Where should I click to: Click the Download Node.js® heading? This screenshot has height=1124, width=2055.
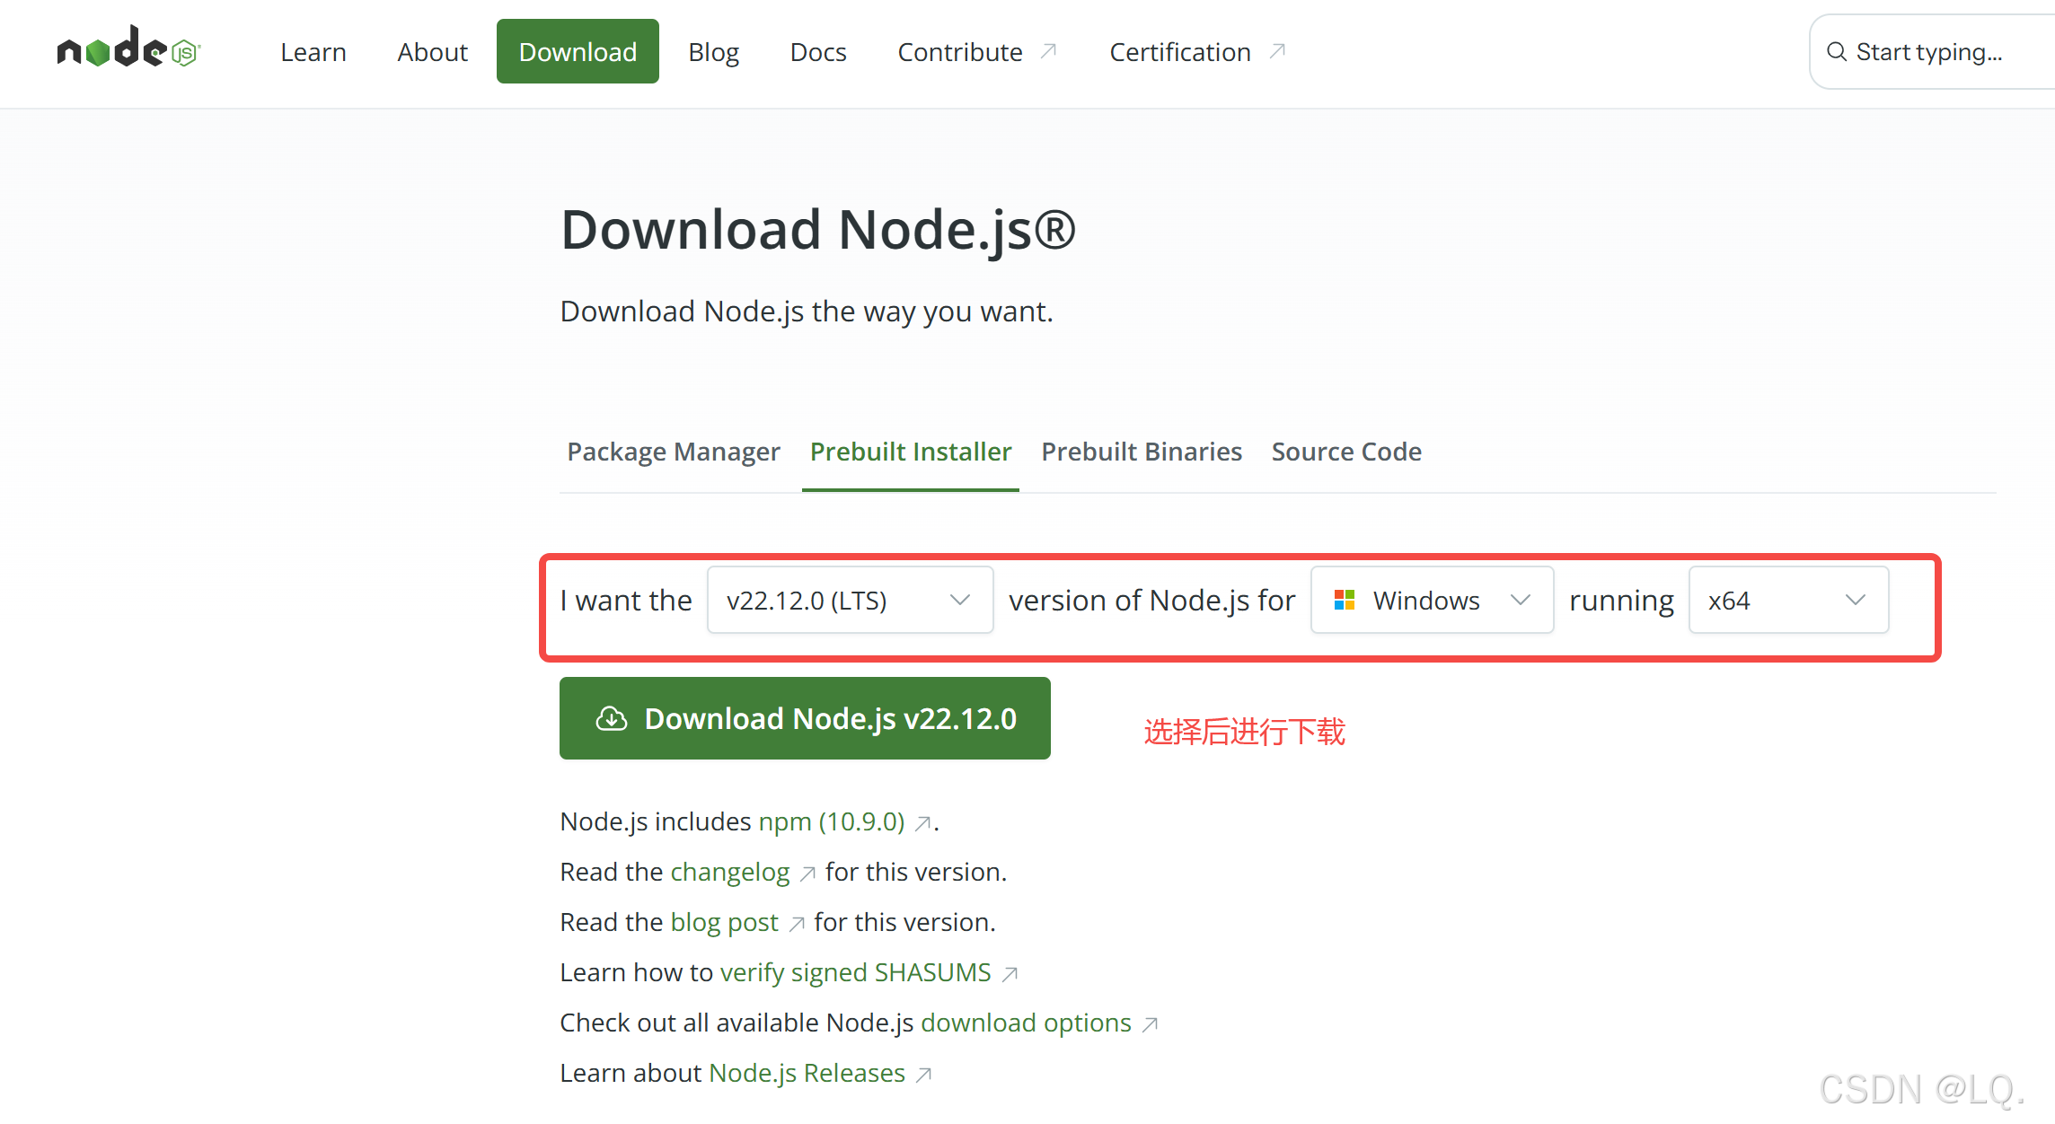point(817,230)
